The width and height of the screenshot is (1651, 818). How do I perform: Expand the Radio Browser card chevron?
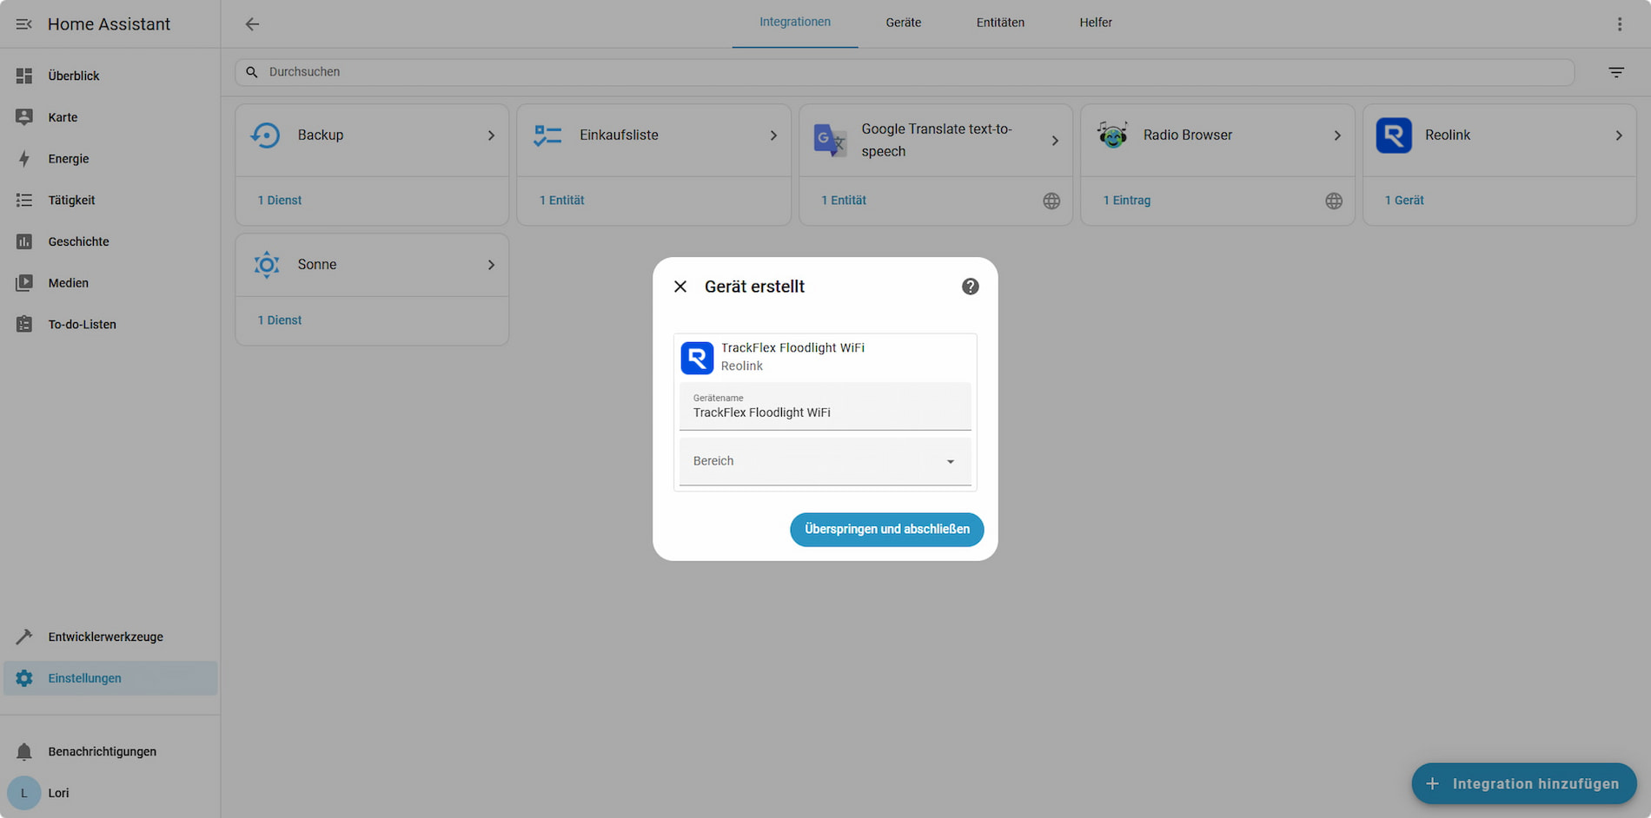[x=1337, y=135]
